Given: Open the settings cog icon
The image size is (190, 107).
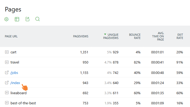Looking at the screenshot, I should 7,19.
